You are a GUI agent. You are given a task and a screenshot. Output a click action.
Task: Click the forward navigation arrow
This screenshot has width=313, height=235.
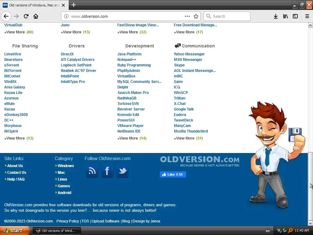16,16
